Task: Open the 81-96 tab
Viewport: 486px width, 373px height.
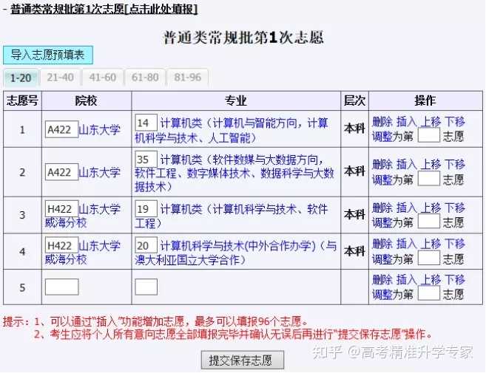Action: pyautogui.click(x=187, y=77)
